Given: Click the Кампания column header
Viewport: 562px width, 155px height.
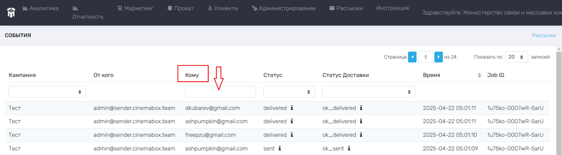Looking at the screenshot, I should [22, 75].
